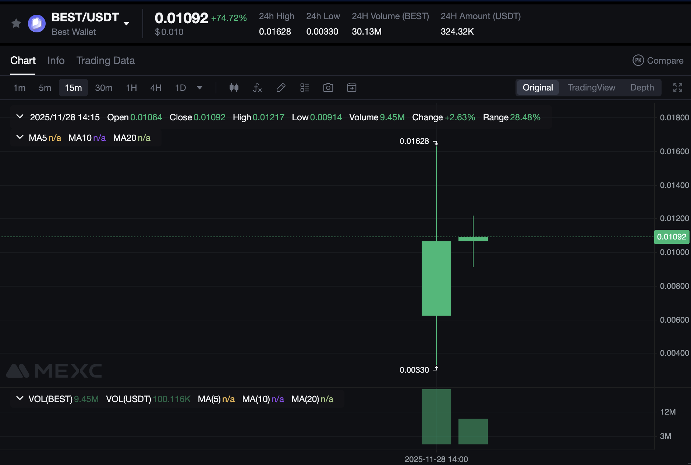
Task: Collapse the VOL(BEST) volume indicator row
Action: tap(20, 398)
